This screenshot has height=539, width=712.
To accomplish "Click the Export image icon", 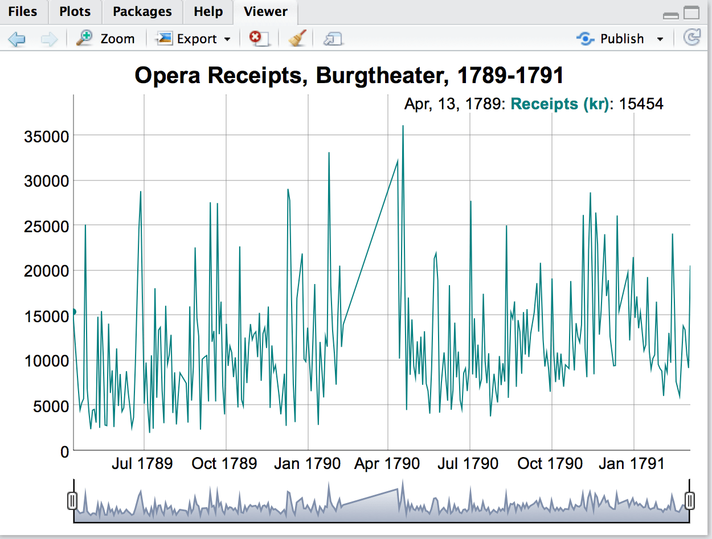I will (x=164, y=38).
